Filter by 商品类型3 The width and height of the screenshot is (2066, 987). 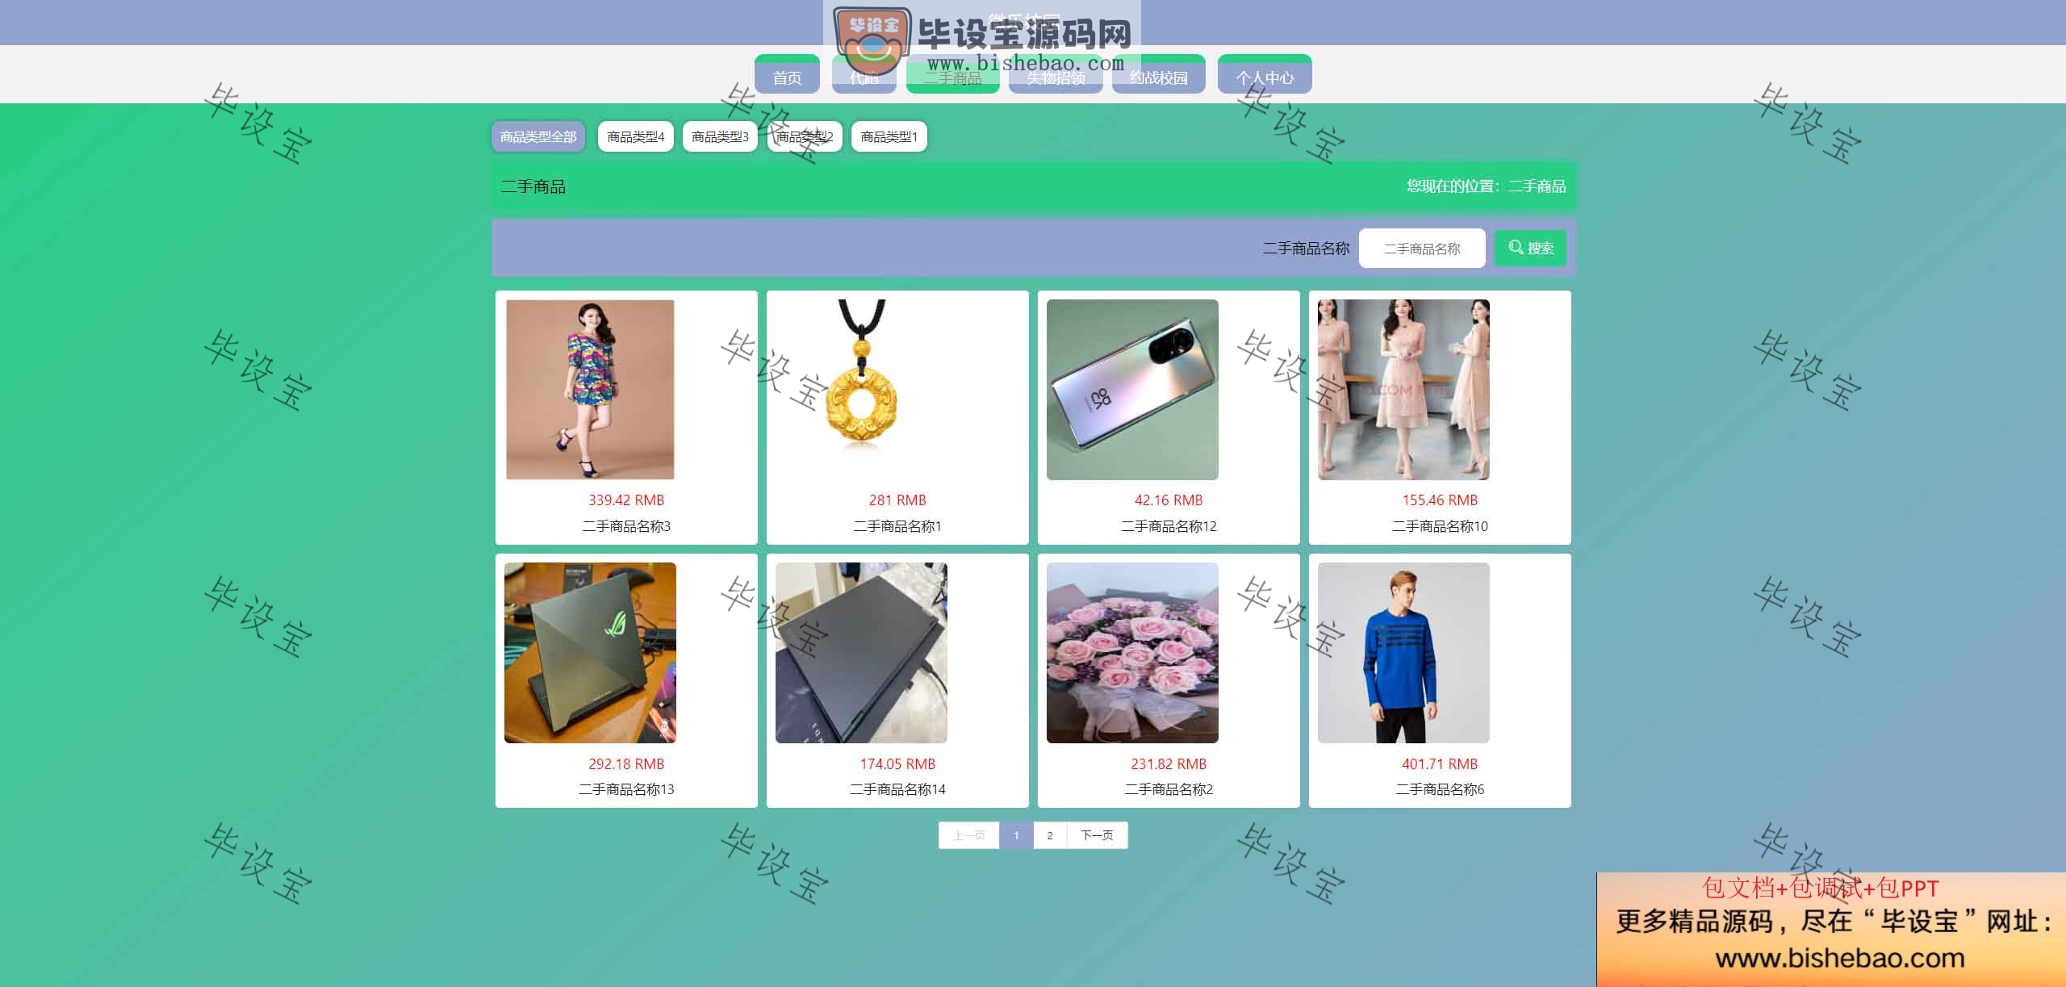coord(720,136)
